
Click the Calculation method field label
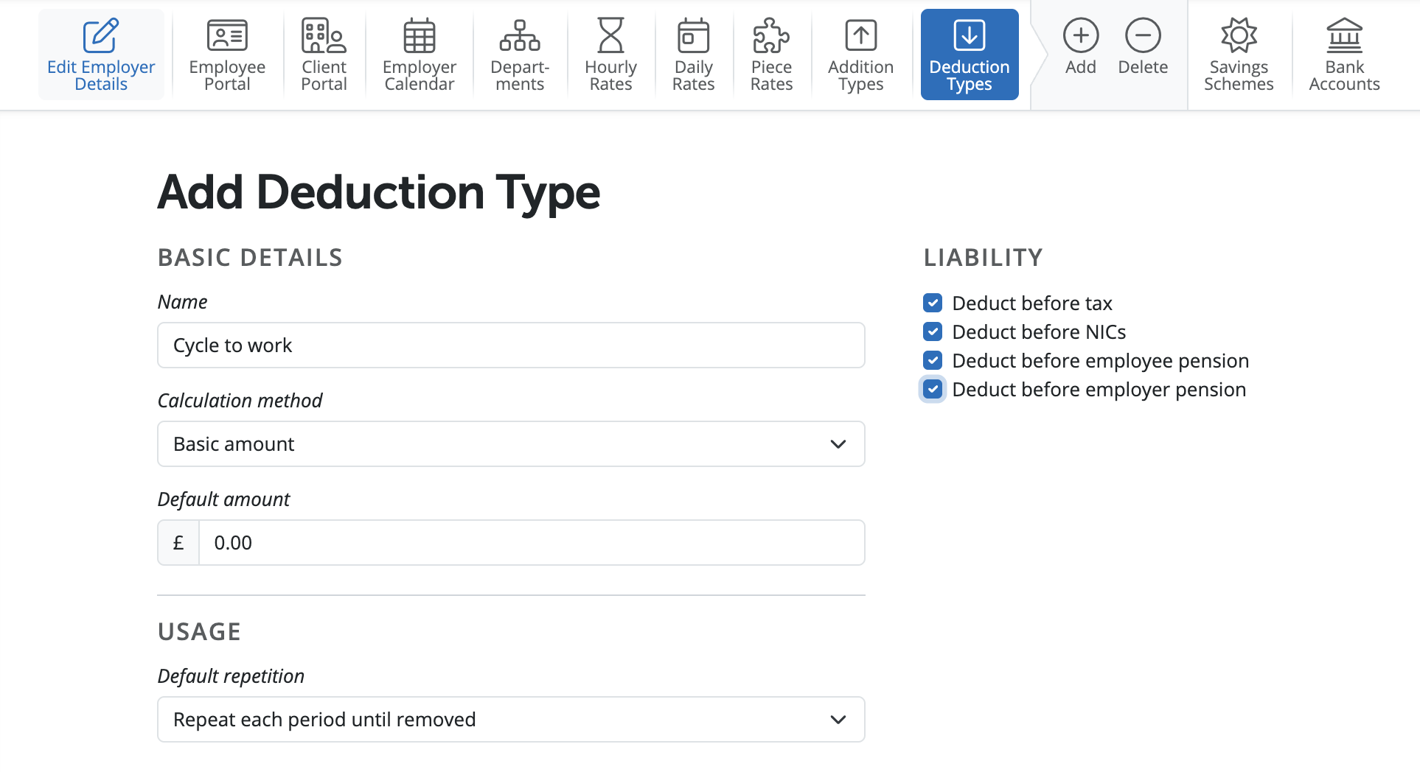point(240,400)
